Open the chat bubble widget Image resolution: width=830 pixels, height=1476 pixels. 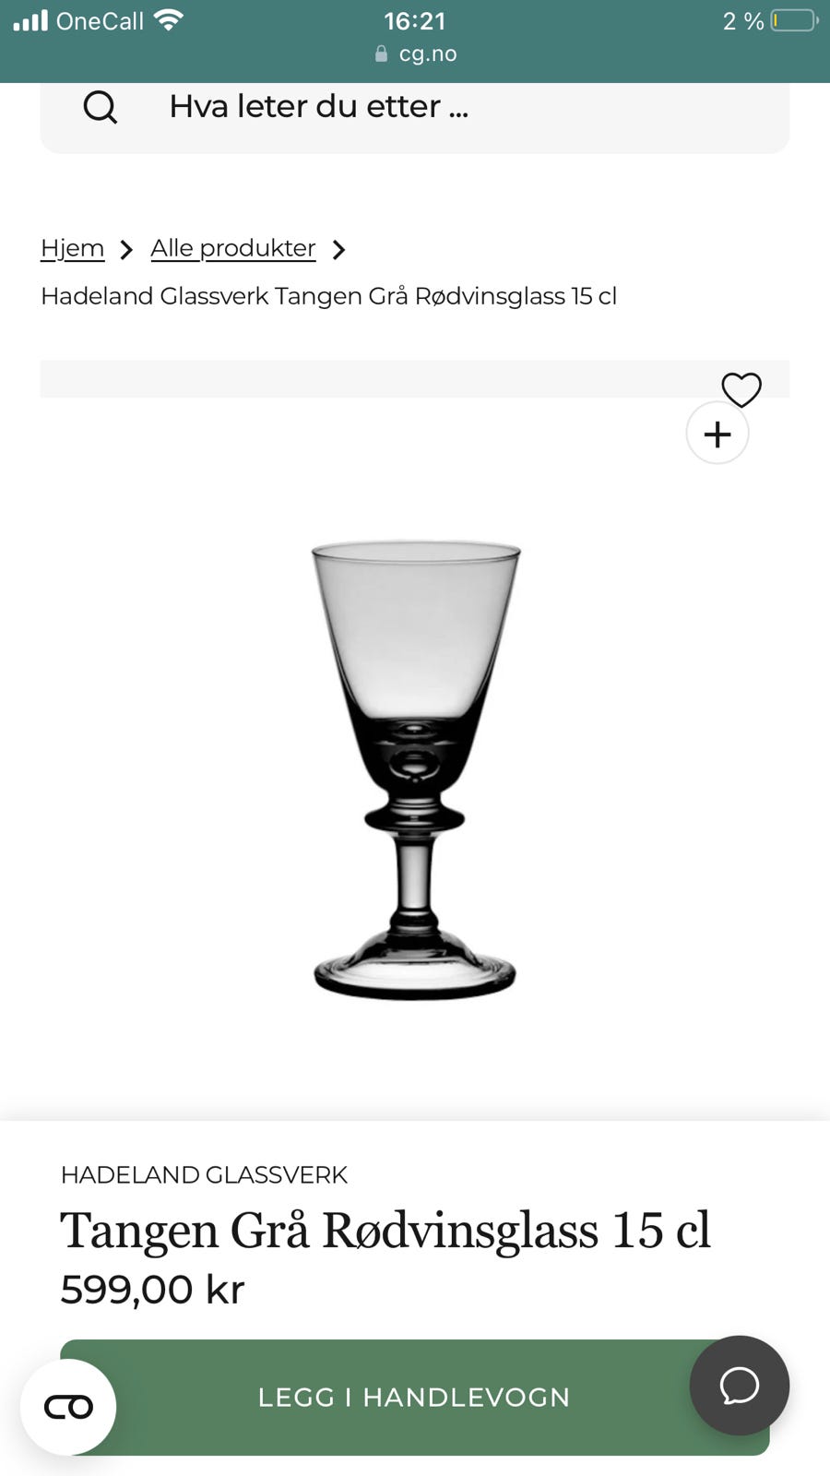(740, 1386)
